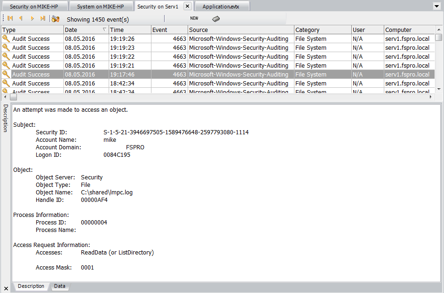Switch to the System on MIKE-HP tab
This screenshot has width=444, height=293.
(x=100, y=6)
